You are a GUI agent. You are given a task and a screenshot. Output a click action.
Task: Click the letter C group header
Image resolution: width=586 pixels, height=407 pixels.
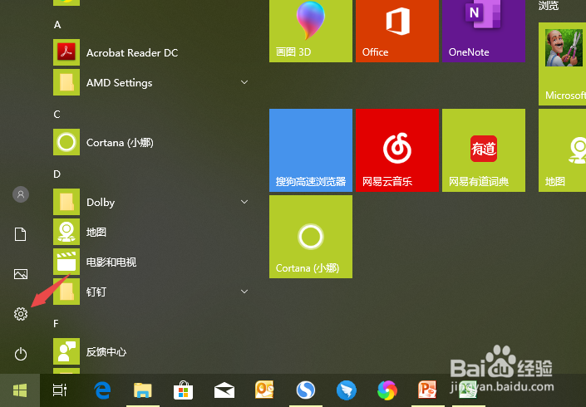pos(57,115)
